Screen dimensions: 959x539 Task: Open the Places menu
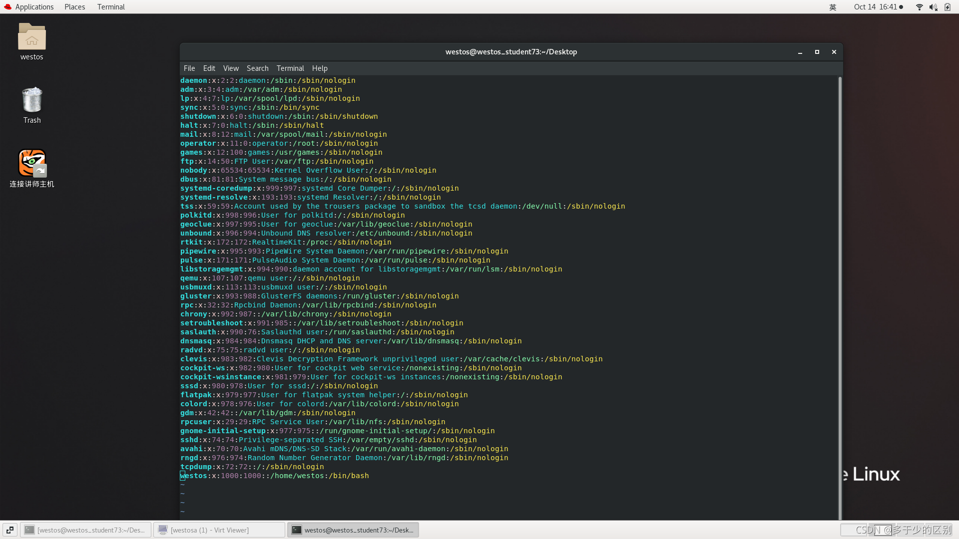(74, 7)
